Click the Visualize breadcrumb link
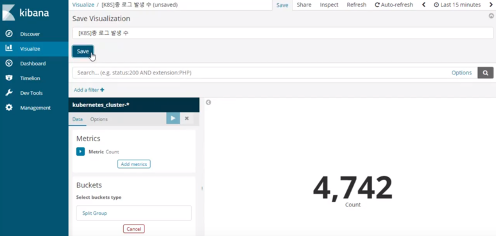The height and width of the screenshot is (236, 496). [83, 4]
